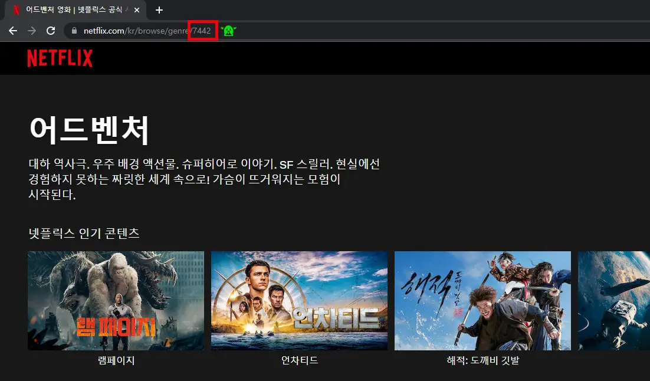Open the 램페이지 movie poster
The width and height of the screenshot is (650, 381).
pos(116,301)
